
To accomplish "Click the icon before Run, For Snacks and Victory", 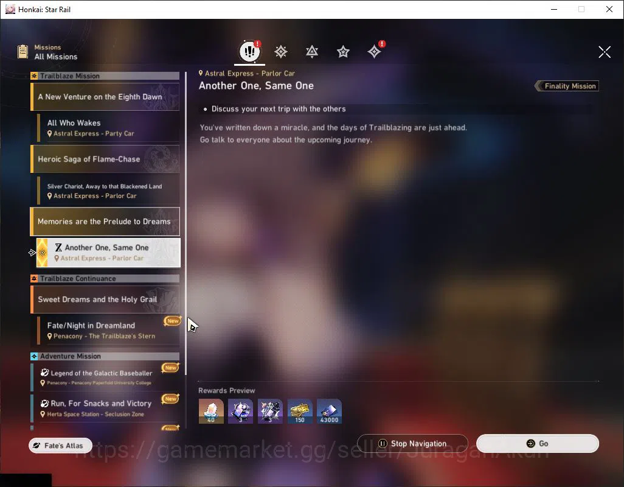I will pos(44,404).
